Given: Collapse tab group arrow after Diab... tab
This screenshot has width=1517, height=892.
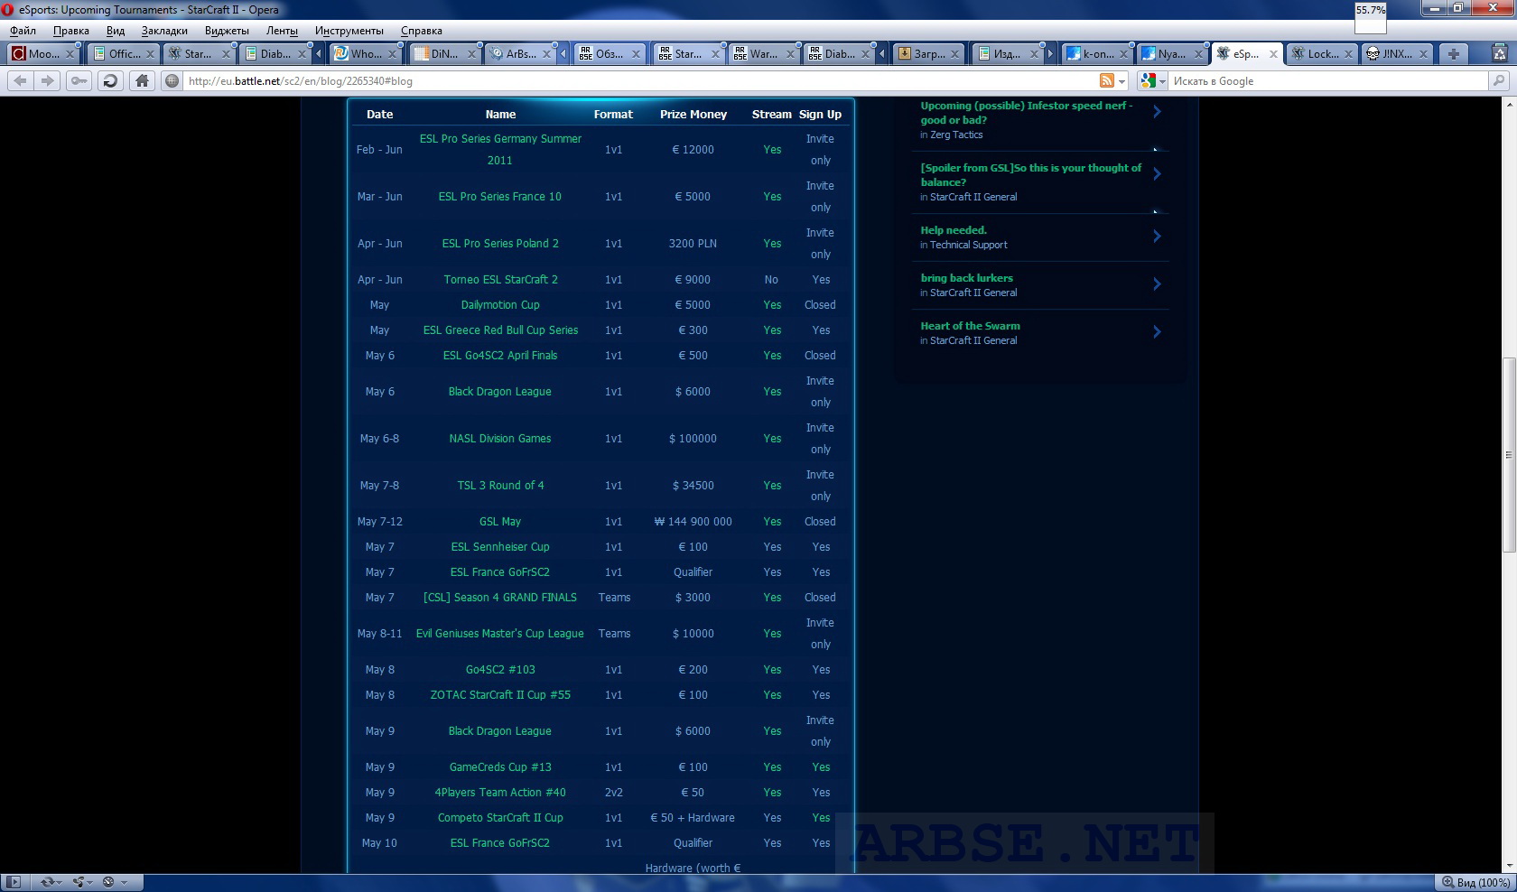Looking at the screenshot, I should (x=318, y=54).
